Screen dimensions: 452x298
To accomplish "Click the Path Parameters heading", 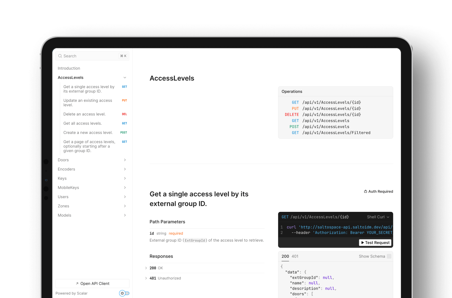I will click(x=167, y=222).
